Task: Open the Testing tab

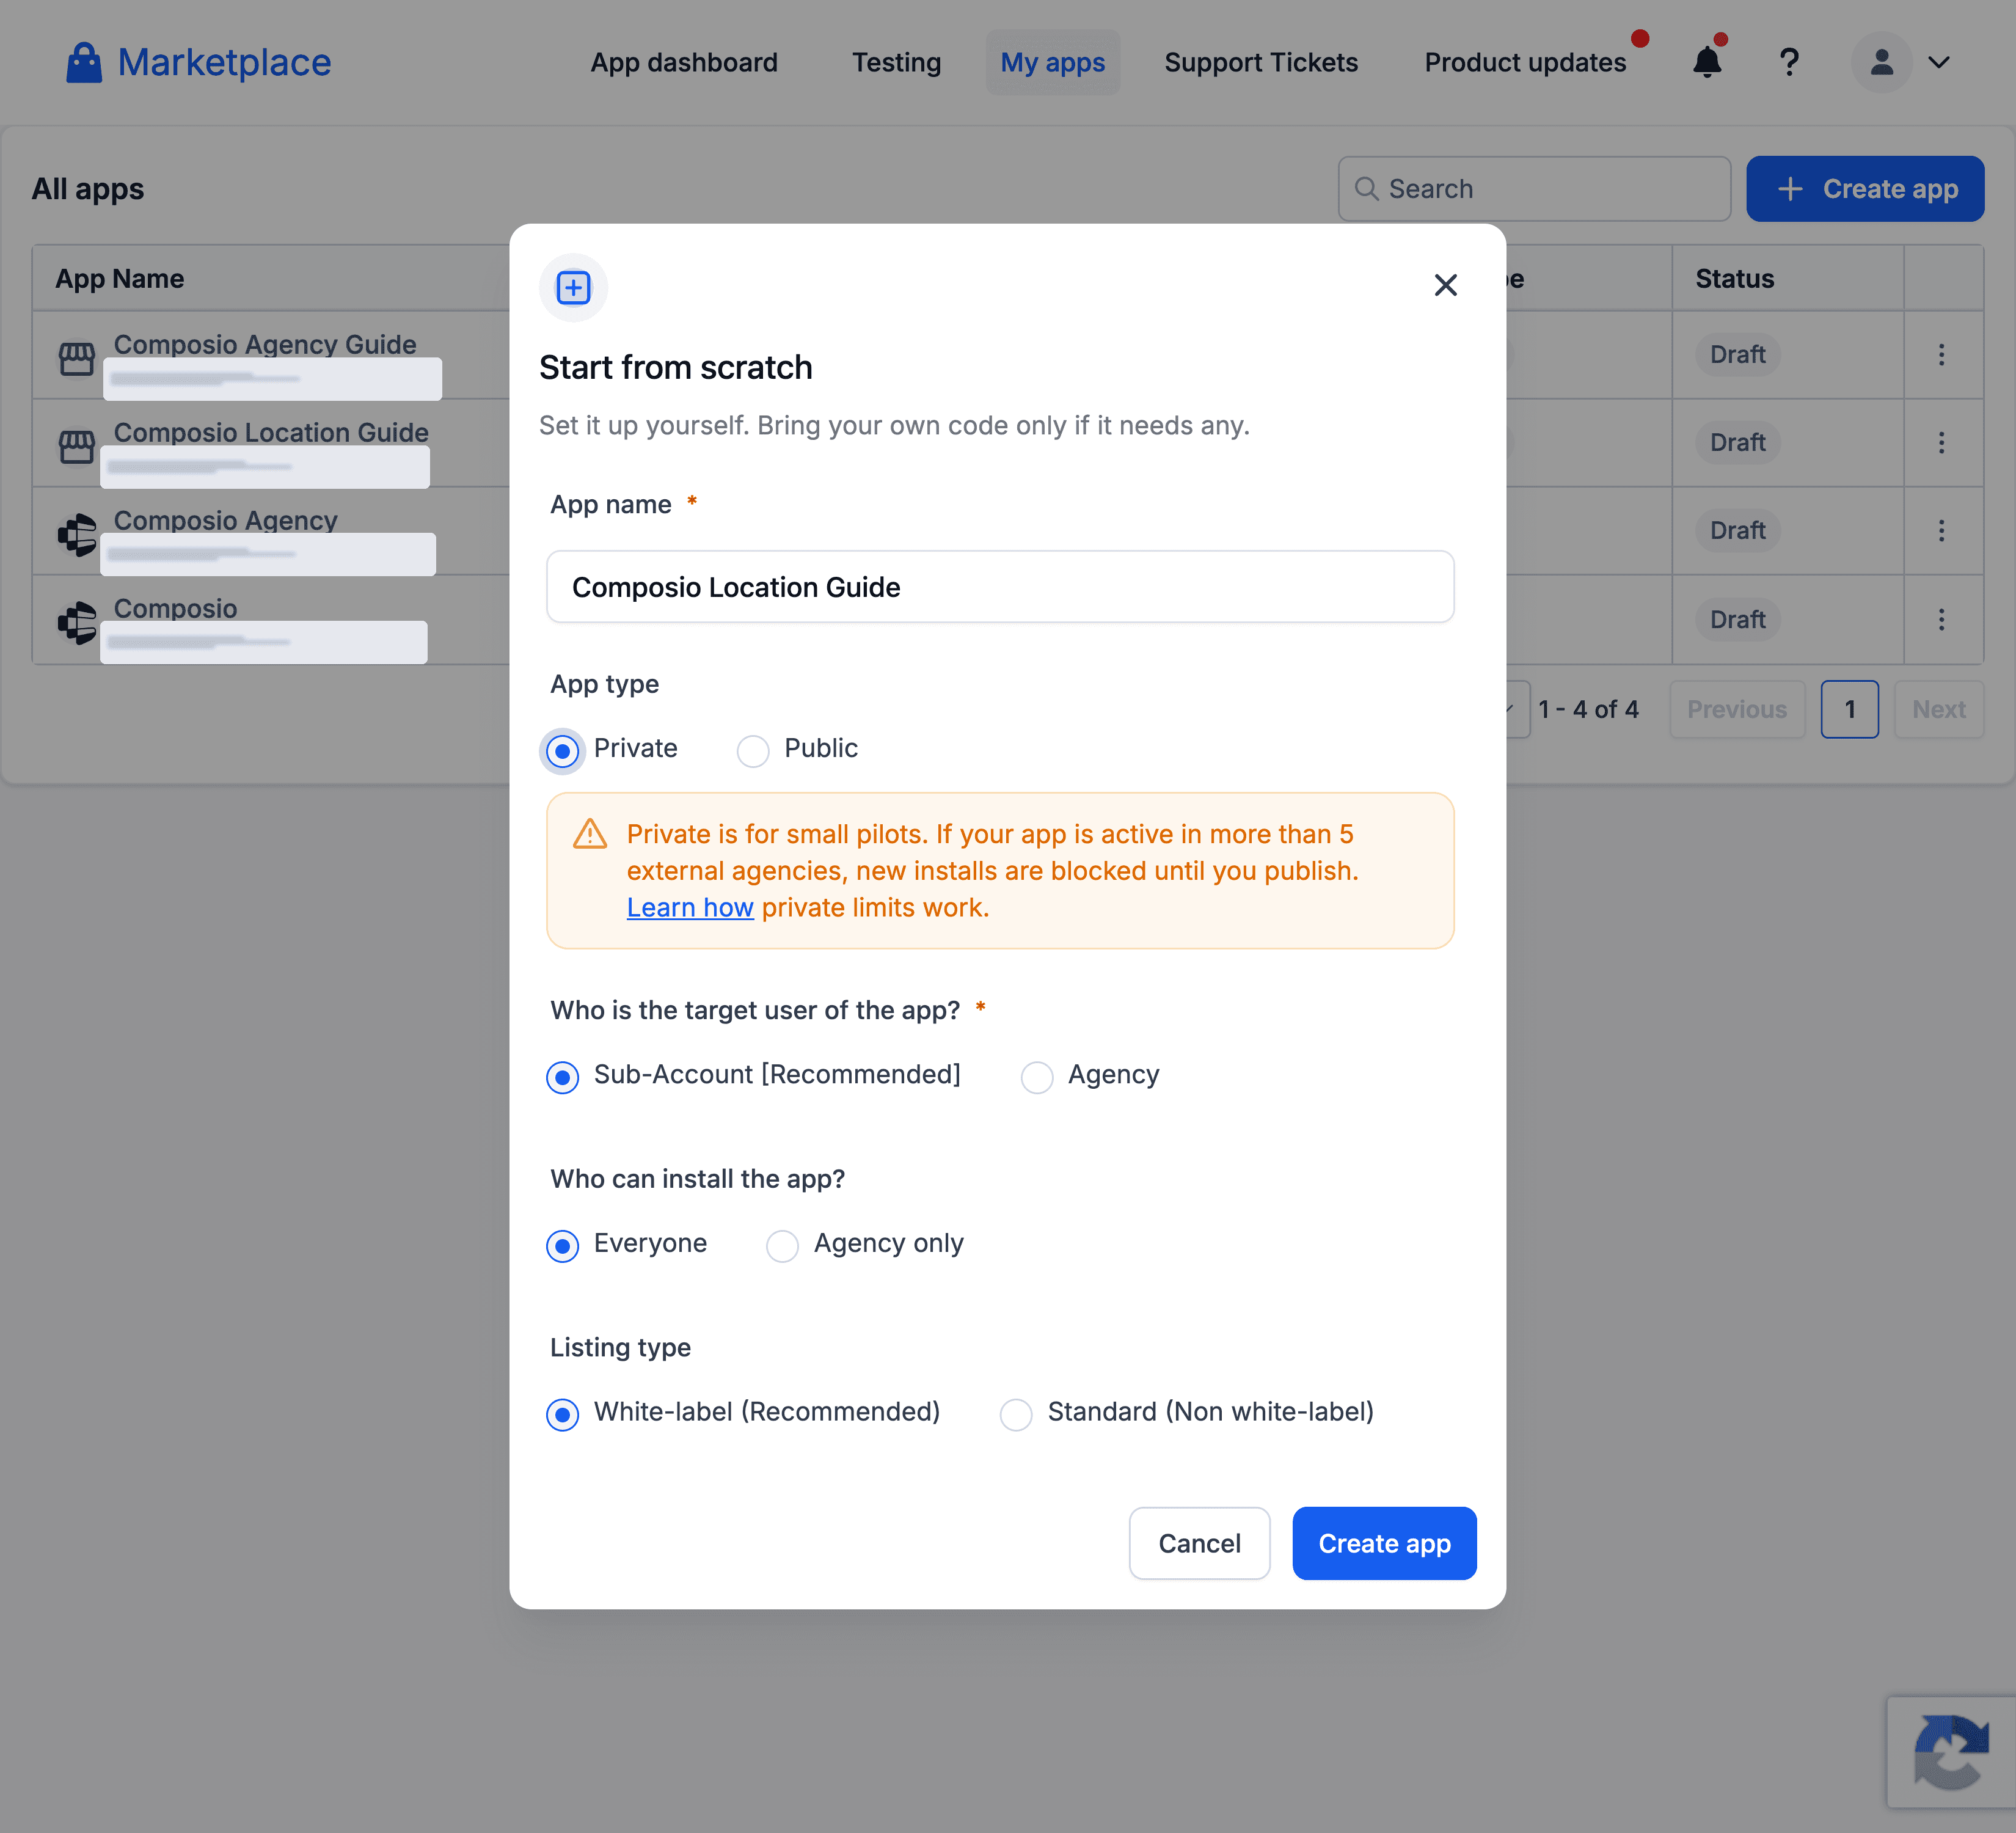Action: [896, 62]
